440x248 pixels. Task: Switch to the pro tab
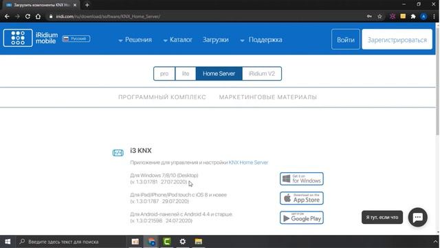[164, 74]
